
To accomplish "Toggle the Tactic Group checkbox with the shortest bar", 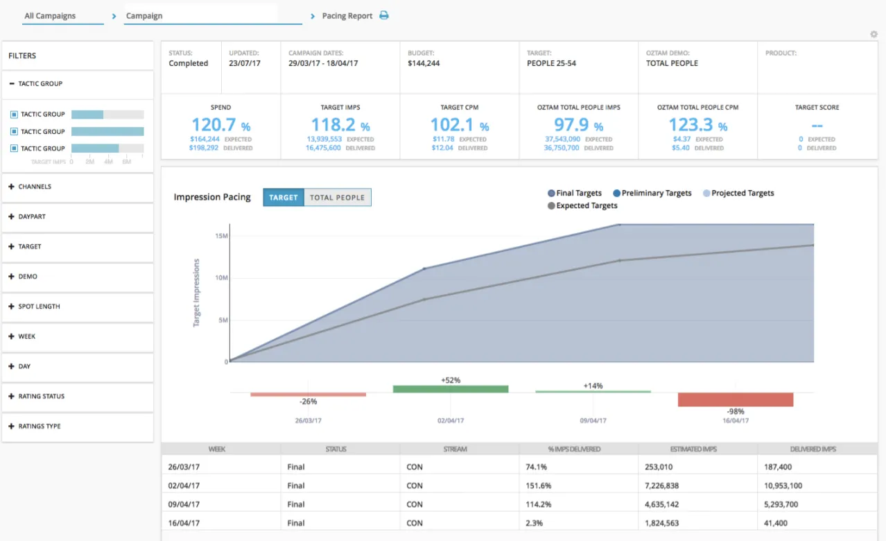I will (x=14, y=114).
